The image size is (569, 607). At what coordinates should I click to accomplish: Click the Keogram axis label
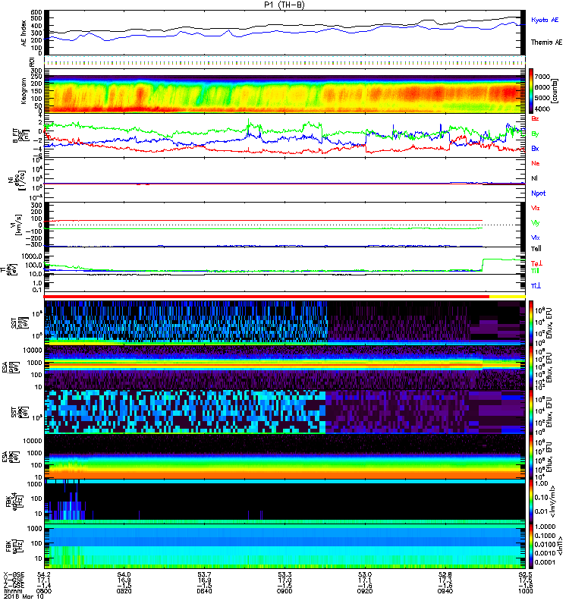pyautogui.click(x=24, y=91)
